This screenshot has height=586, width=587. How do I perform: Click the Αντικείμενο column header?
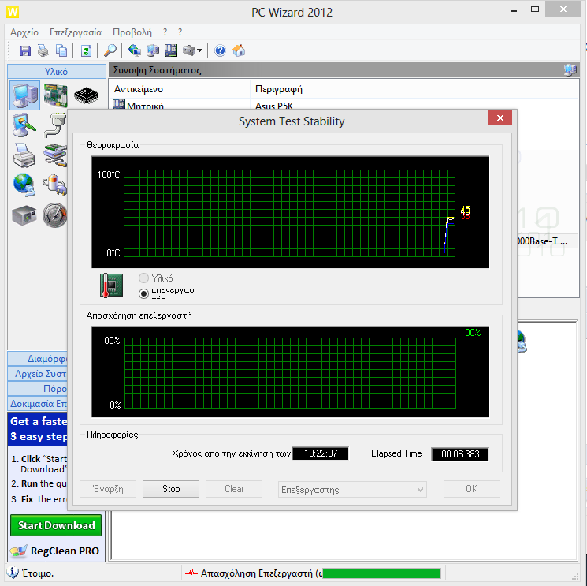coord(180,89)
